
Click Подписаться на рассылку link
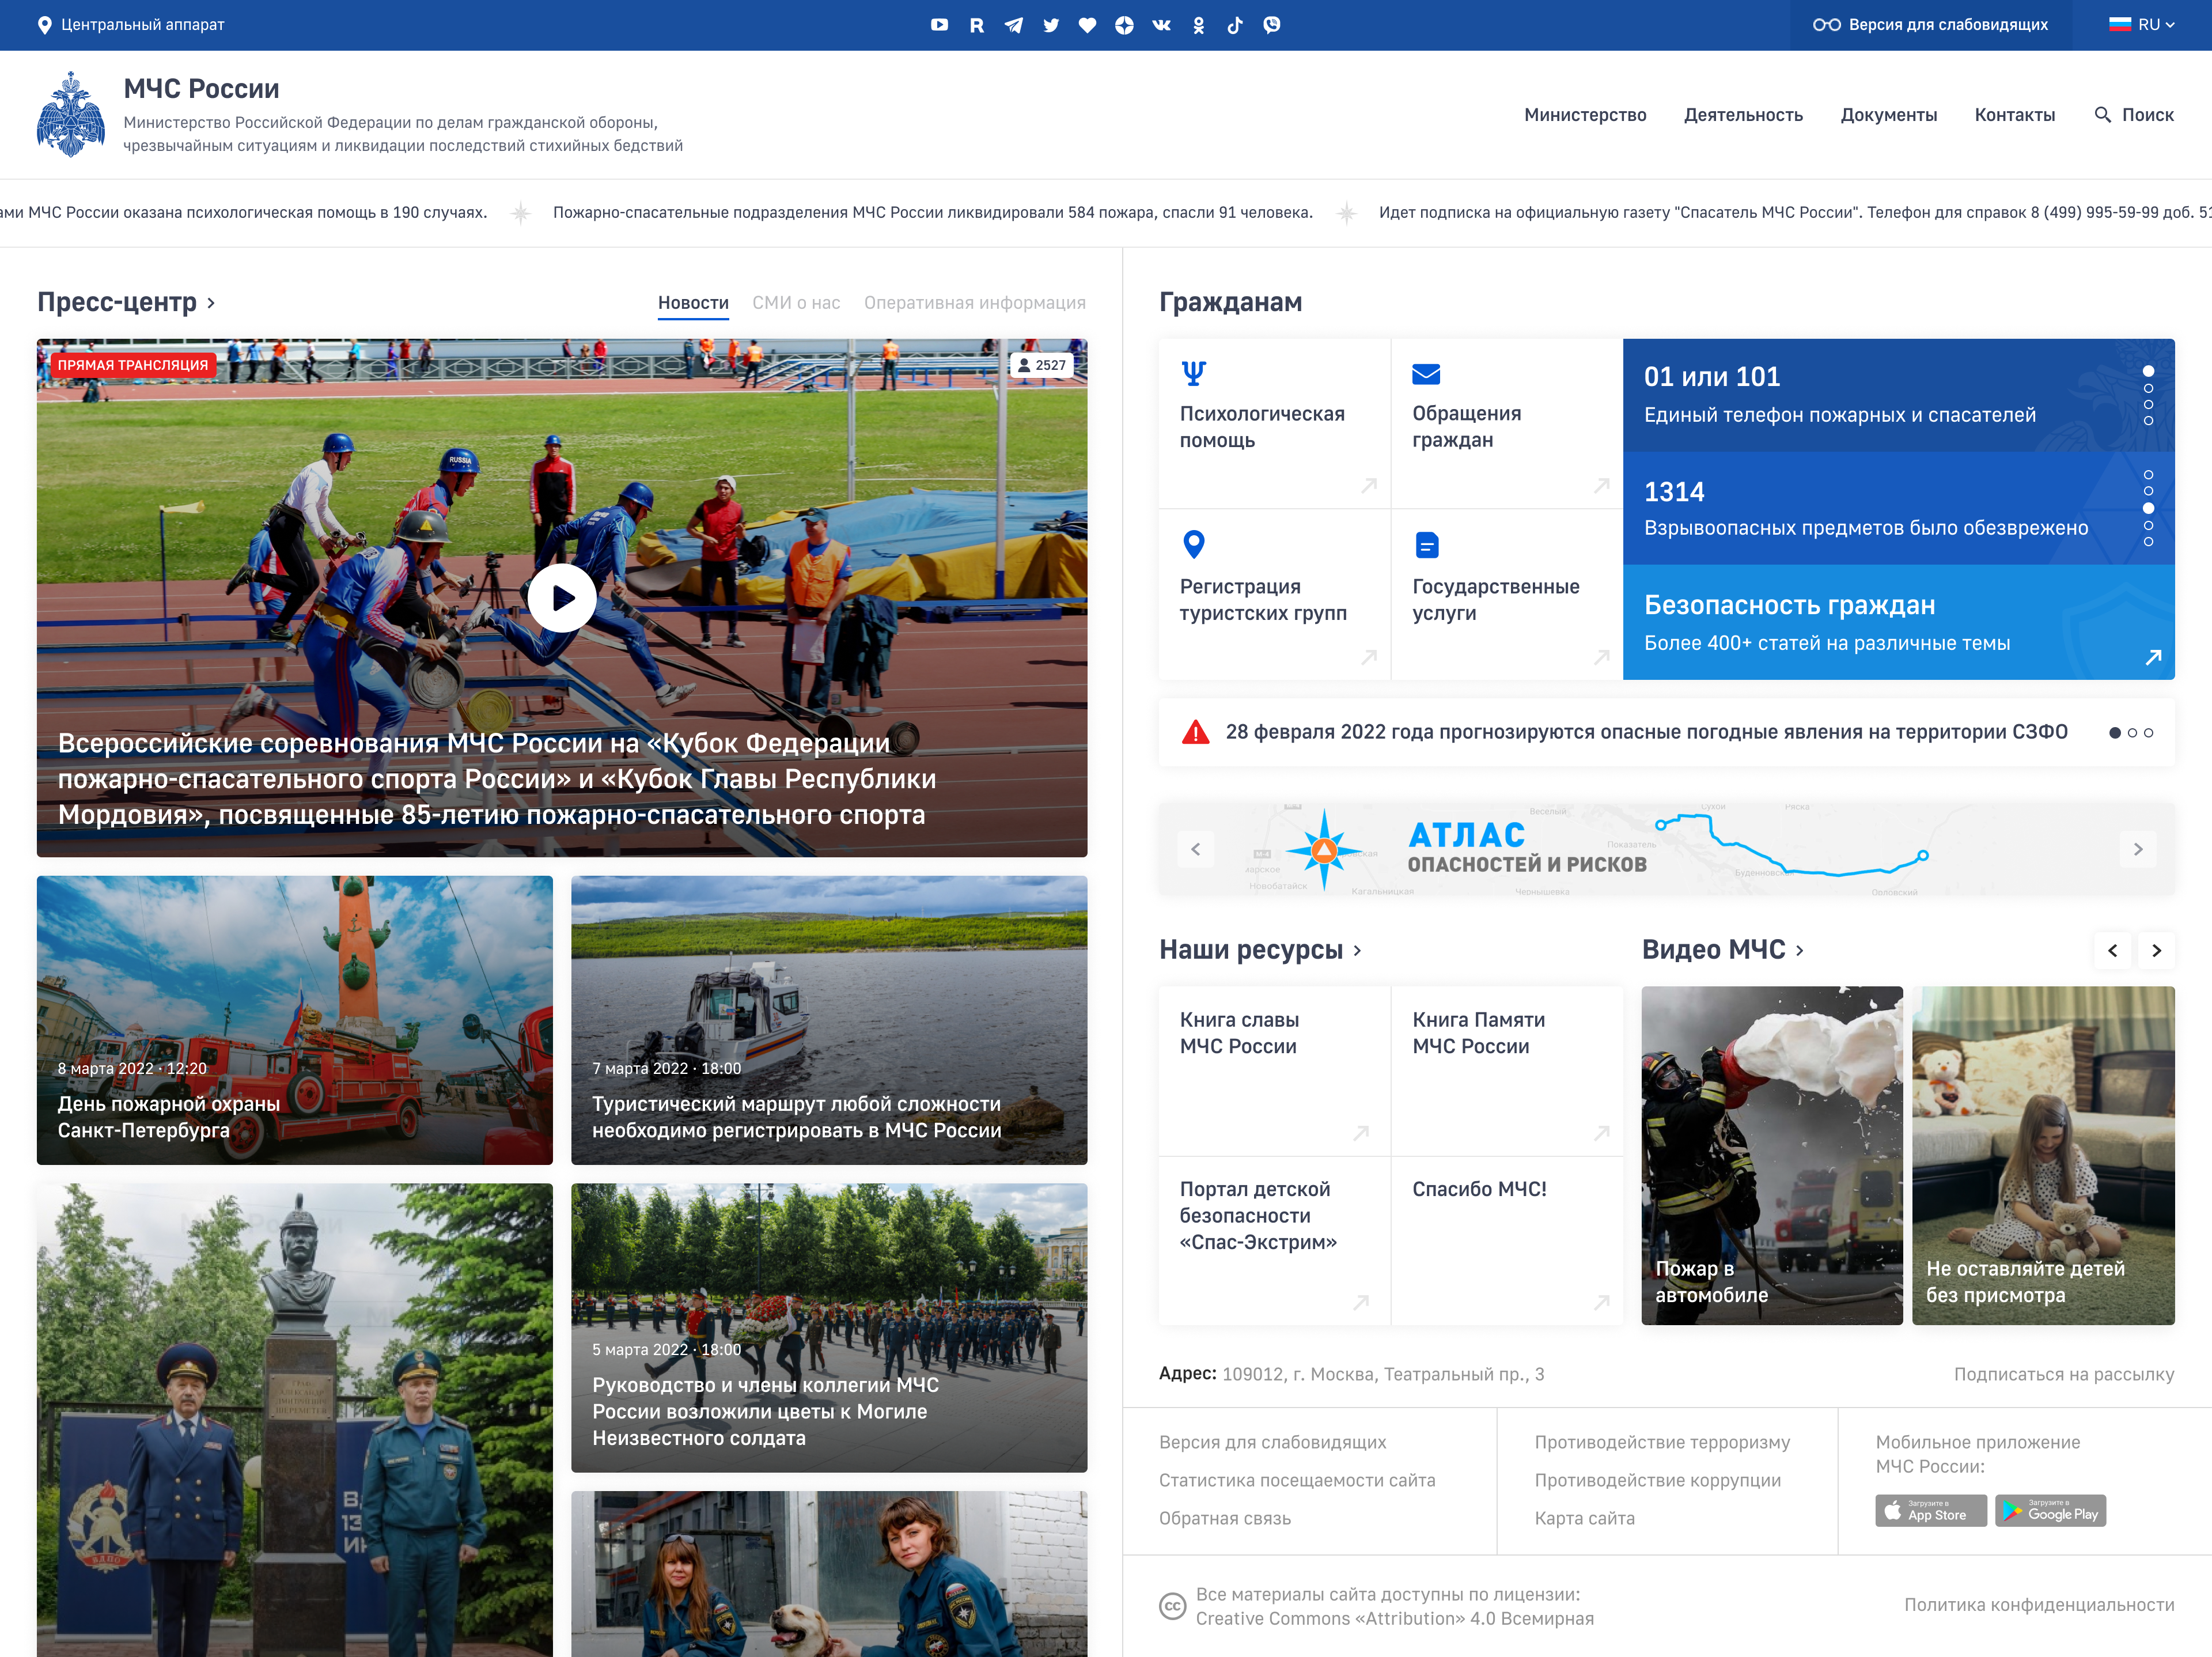tap(2064, 1374)
